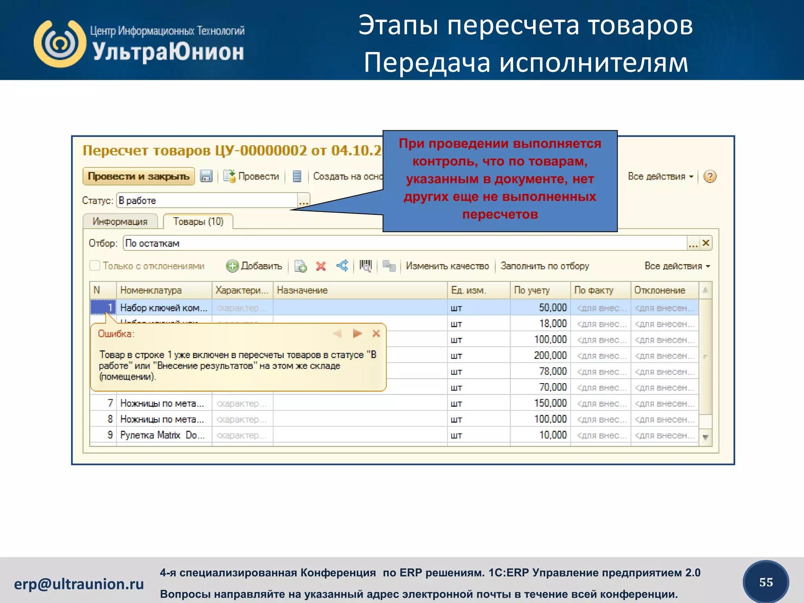Click the 70,000 По учету cell
804x603 pixels.
540,387
